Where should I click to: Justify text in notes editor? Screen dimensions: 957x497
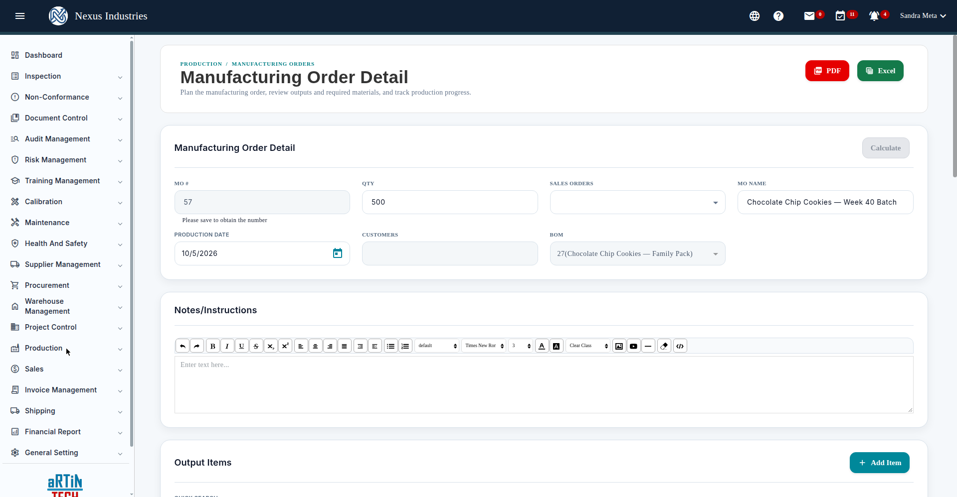(345, 346)
